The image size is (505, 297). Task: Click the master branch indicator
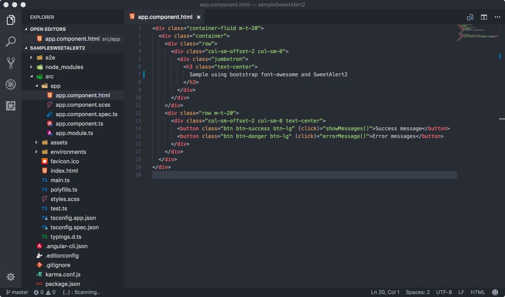(16, 292)
